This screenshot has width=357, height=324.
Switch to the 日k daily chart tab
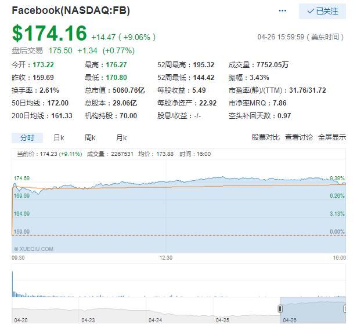tap(59, 138)
